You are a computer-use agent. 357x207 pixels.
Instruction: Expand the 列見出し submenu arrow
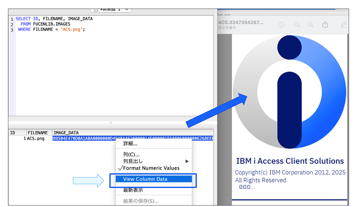[187, 161]
